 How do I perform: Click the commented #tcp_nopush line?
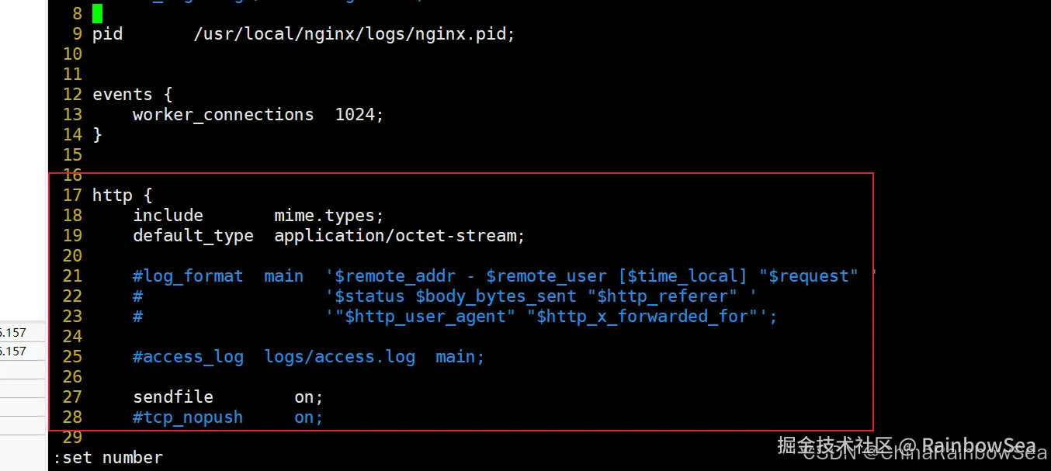228,417
